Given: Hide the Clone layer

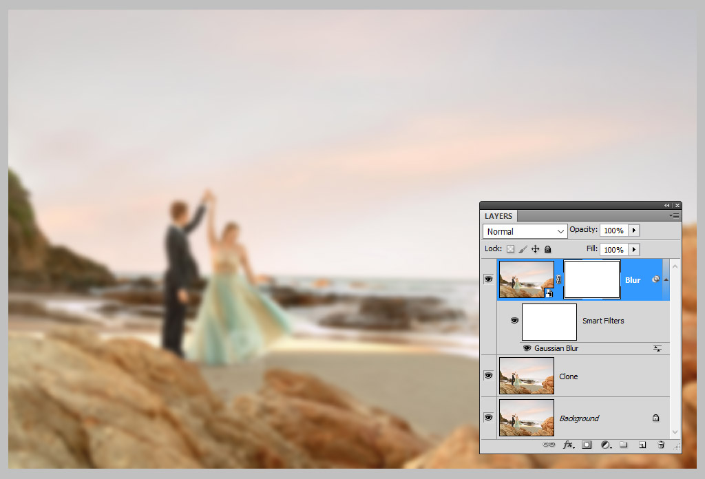Looking at the screenshot, I should [x=488, y=376].
